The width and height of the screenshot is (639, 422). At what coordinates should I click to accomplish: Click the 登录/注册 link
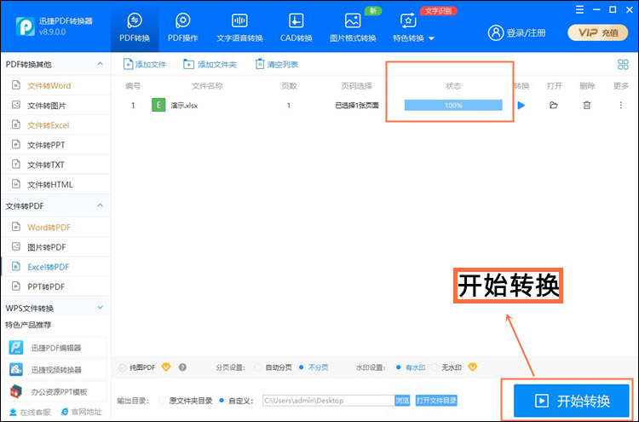[x=517, y=32]
